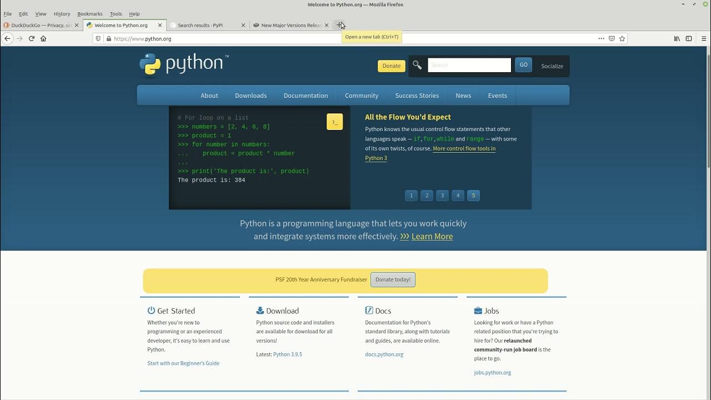Viewport: 711px width, 400px height.
Task: Open the Tools menu
Action: [116, 13]
